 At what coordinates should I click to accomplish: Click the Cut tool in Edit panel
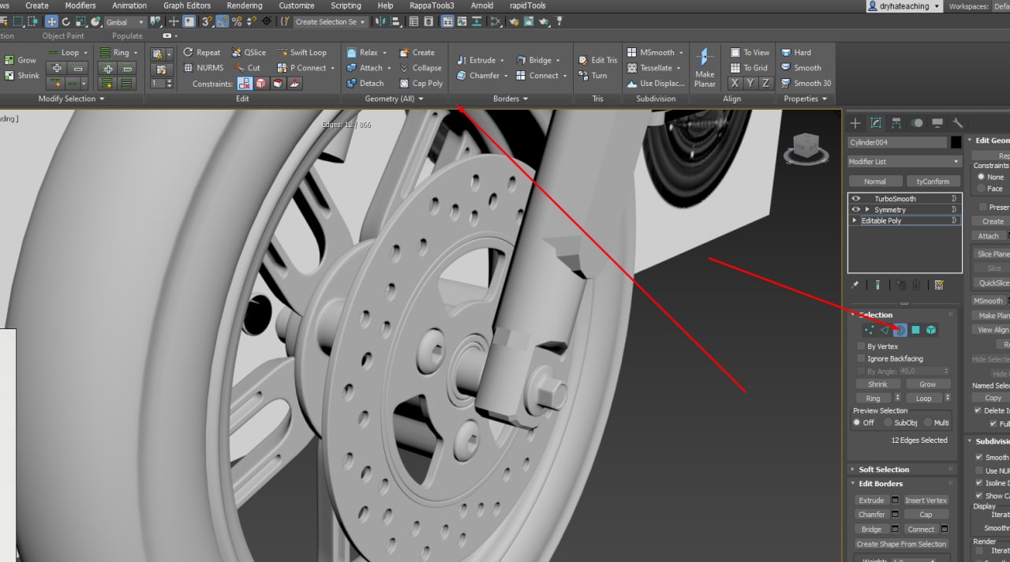(247, 68)
